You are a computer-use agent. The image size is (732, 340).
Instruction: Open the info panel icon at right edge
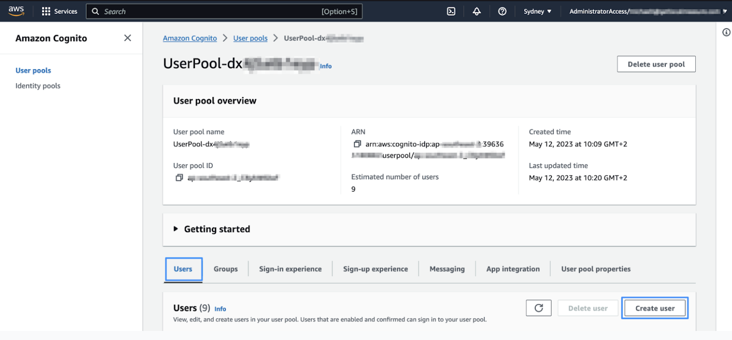[x=726, y=32]
